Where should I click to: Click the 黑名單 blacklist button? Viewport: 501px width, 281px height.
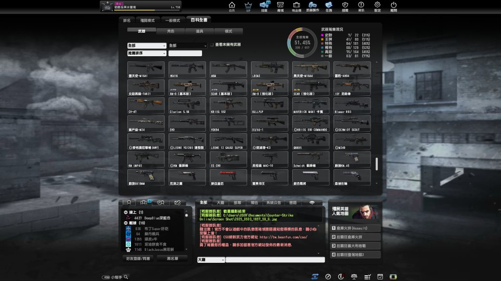[x=172, y=259]
